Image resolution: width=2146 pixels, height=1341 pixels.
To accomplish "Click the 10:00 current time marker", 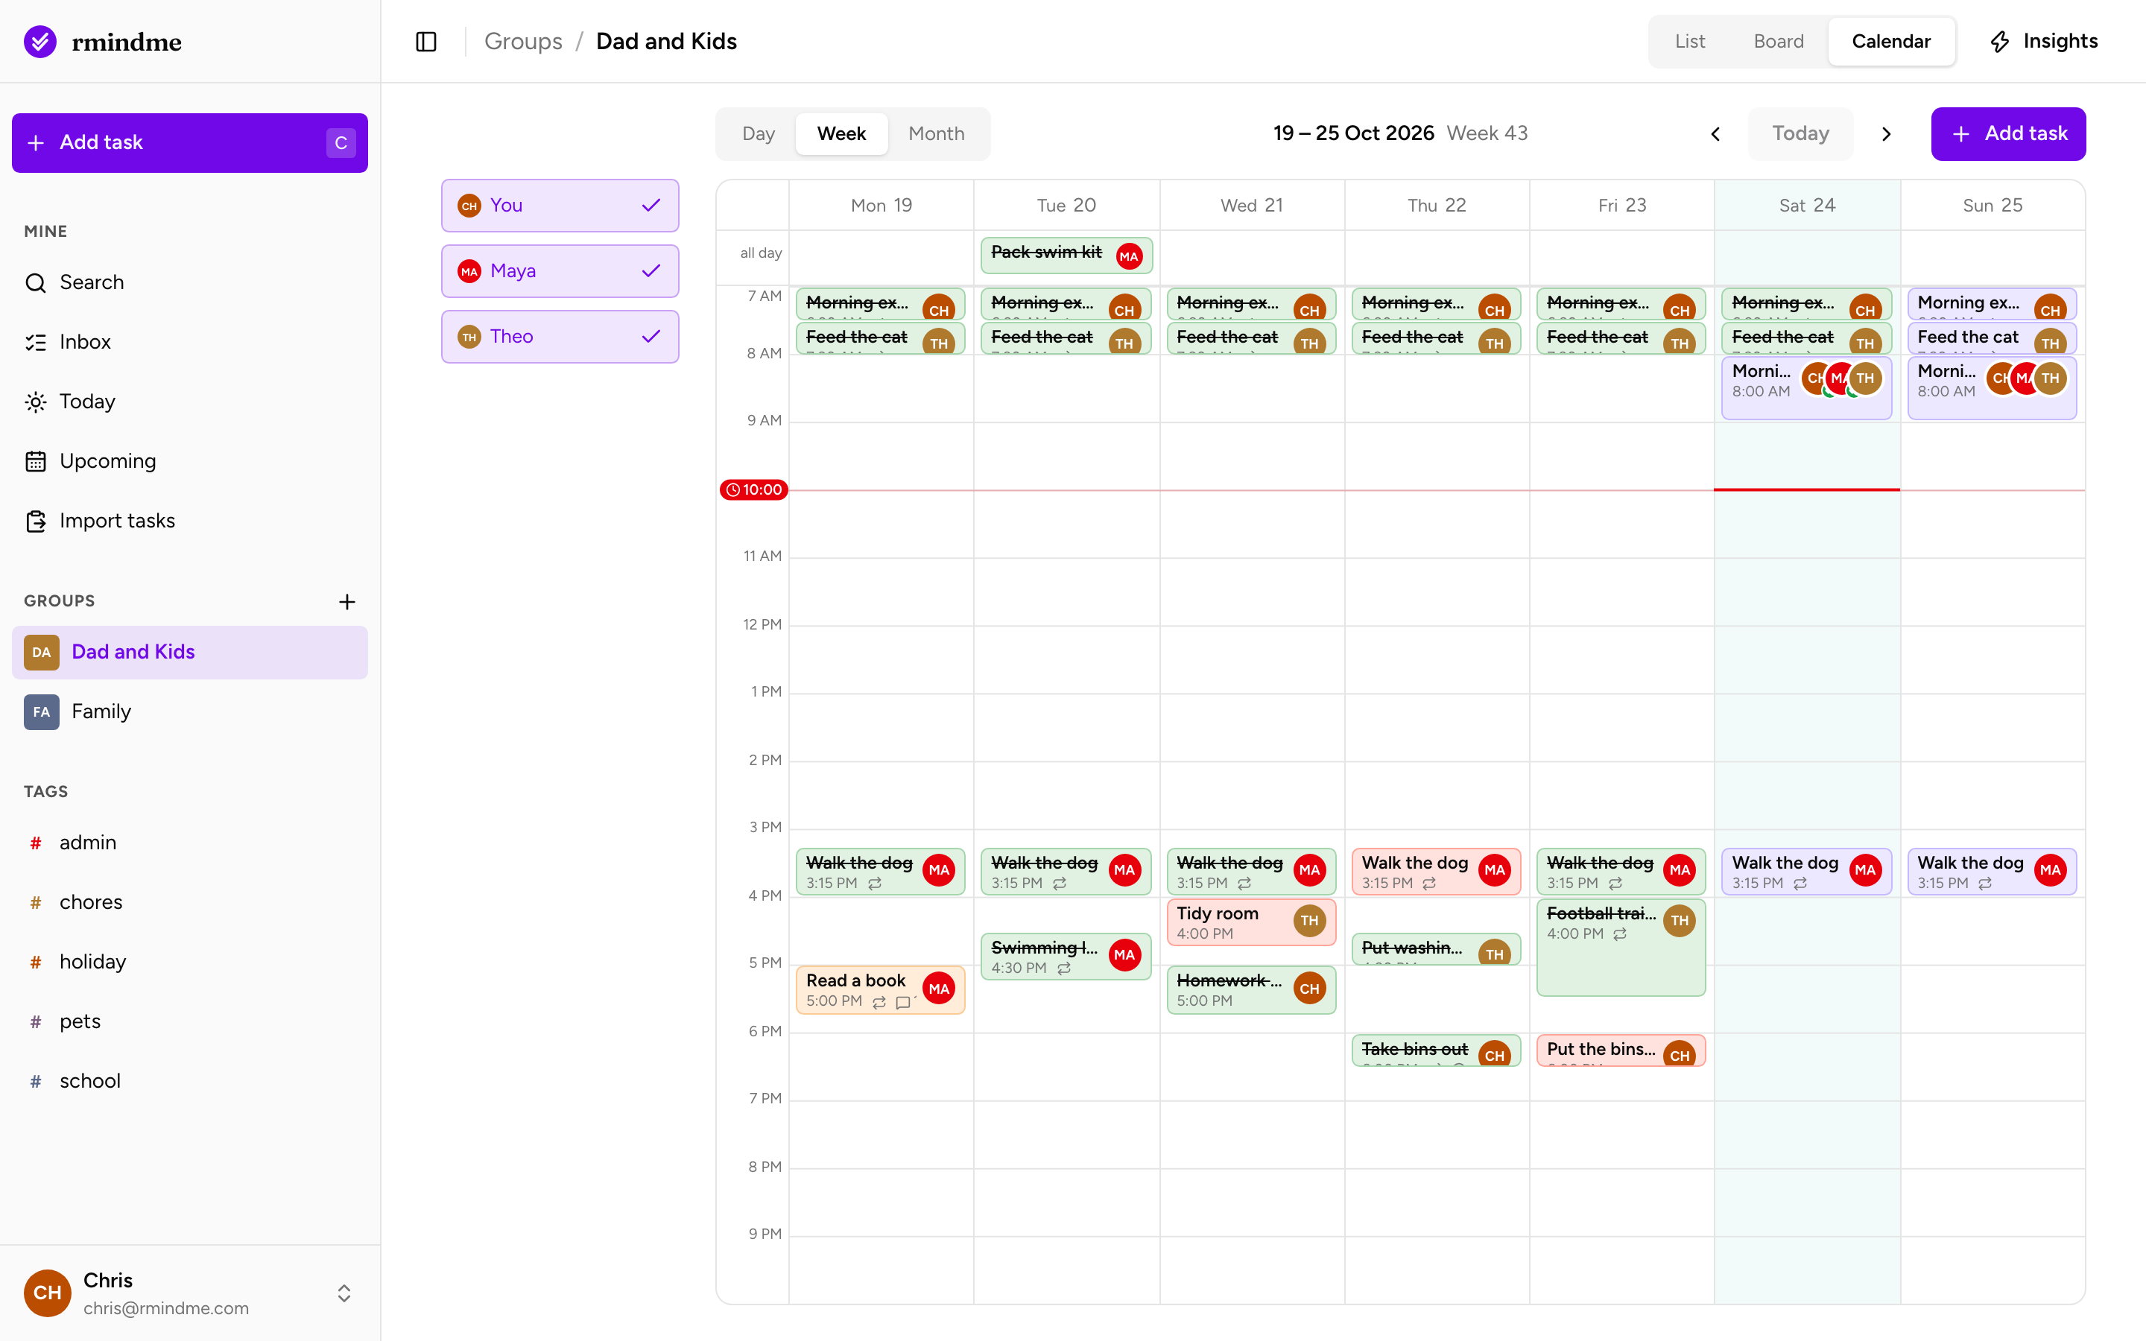I will point(754,489).
